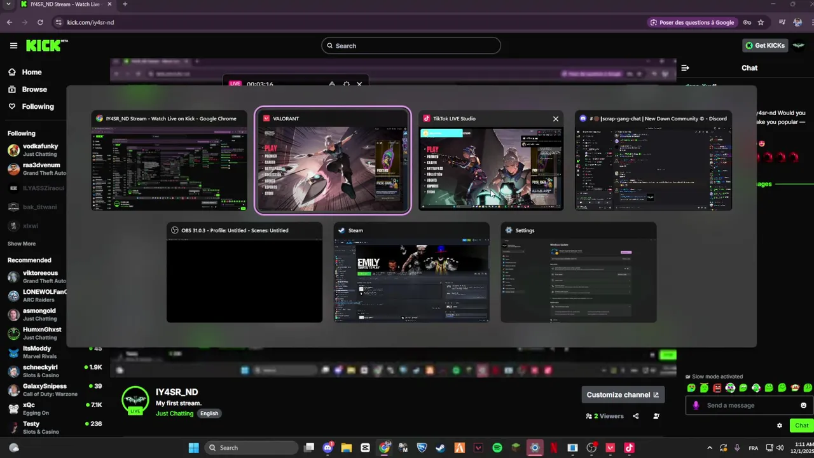Share the IY4SR_ND stream

tap(635, 416)
